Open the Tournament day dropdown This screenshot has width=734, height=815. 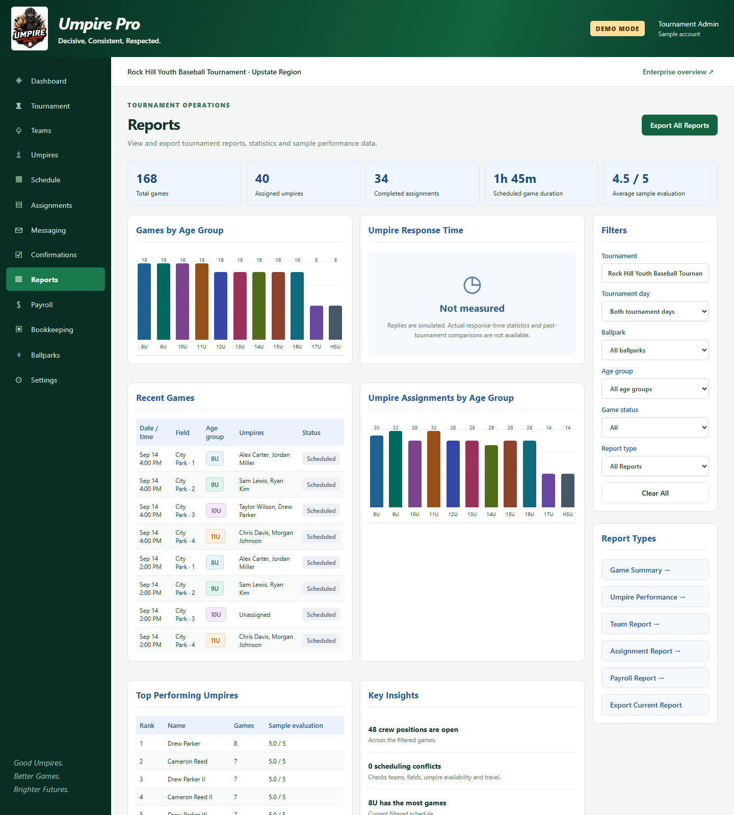click(655, 311)
